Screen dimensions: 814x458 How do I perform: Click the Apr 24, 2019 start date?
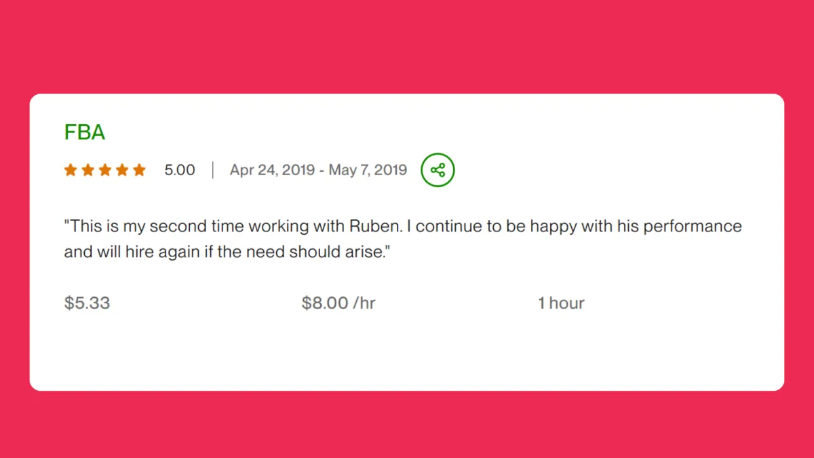[x=272, y=170]
